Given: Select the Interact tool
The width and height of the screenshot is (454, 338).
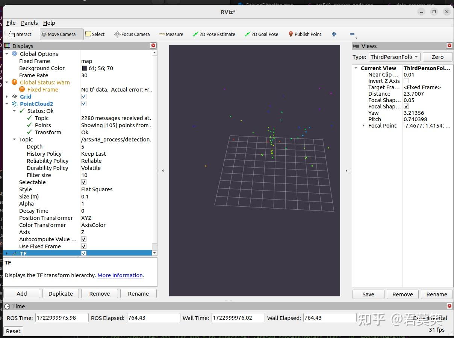Looking at the screenshot, I should pyautogui.click(x=20, y=34).
